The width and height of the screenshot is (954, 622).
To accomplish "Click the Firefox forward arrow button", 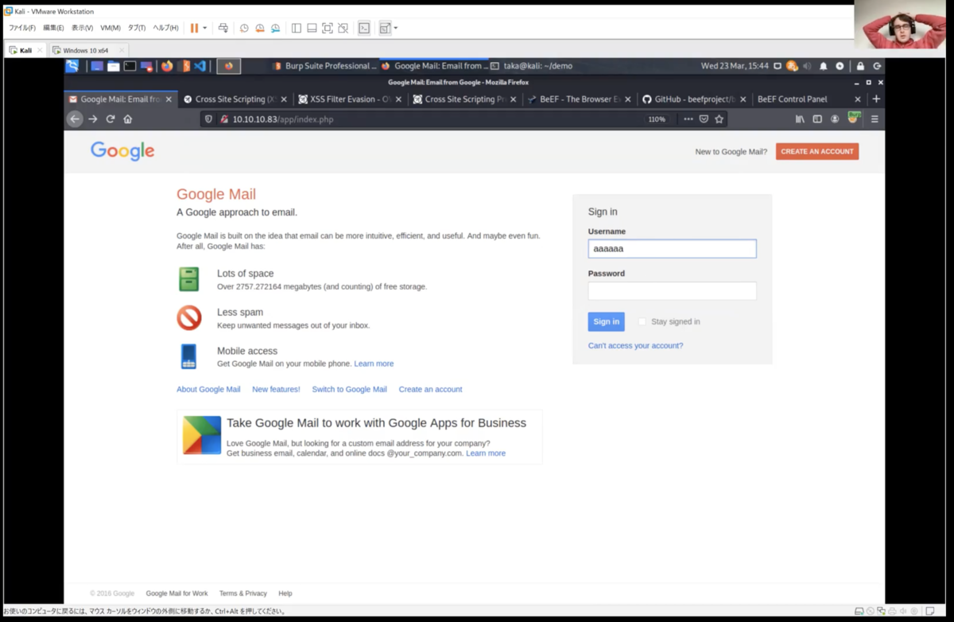I will point(93,119).
